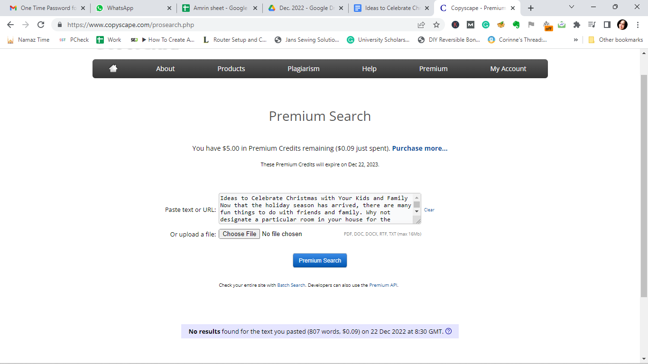Screen dimensions: 648x364
Task: Close the Amrin sheet tab
Action: 255,8
